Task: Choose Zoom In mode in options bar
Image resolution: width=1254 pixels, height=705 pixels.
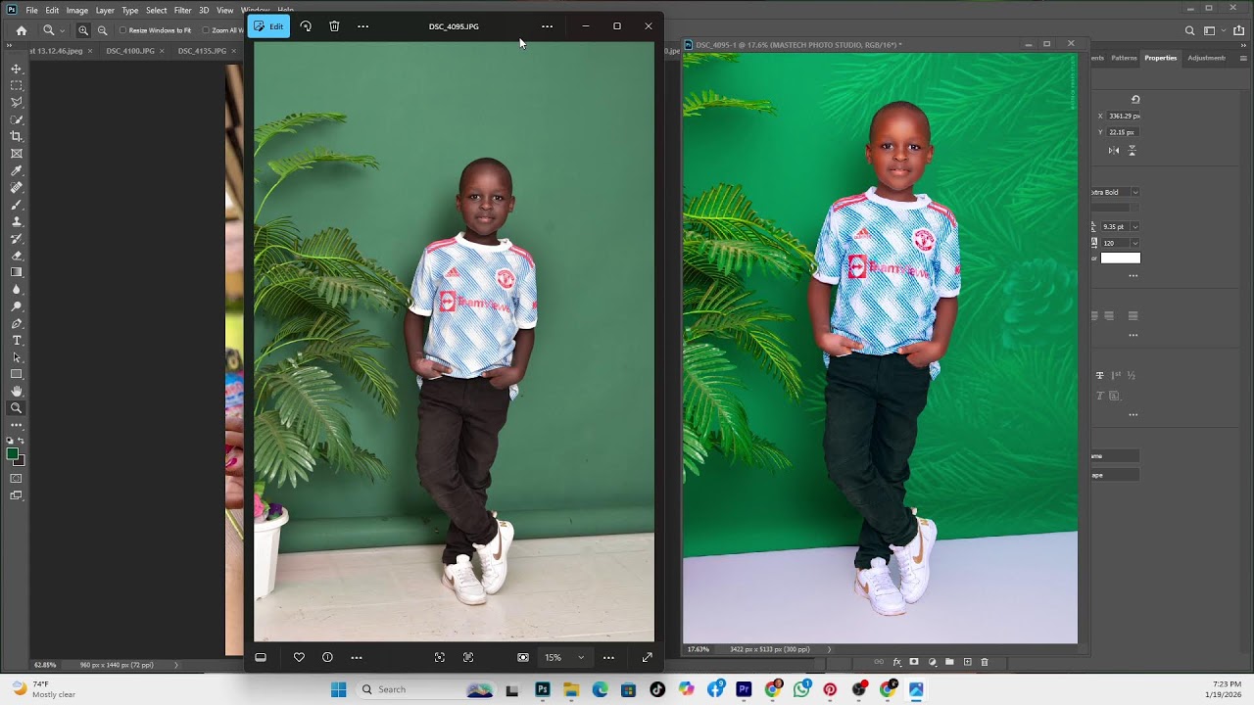Action: click(x=83, y=30)
